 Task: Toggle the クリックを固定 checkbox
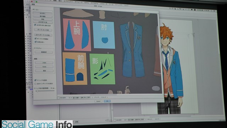[x=35, y=80]
